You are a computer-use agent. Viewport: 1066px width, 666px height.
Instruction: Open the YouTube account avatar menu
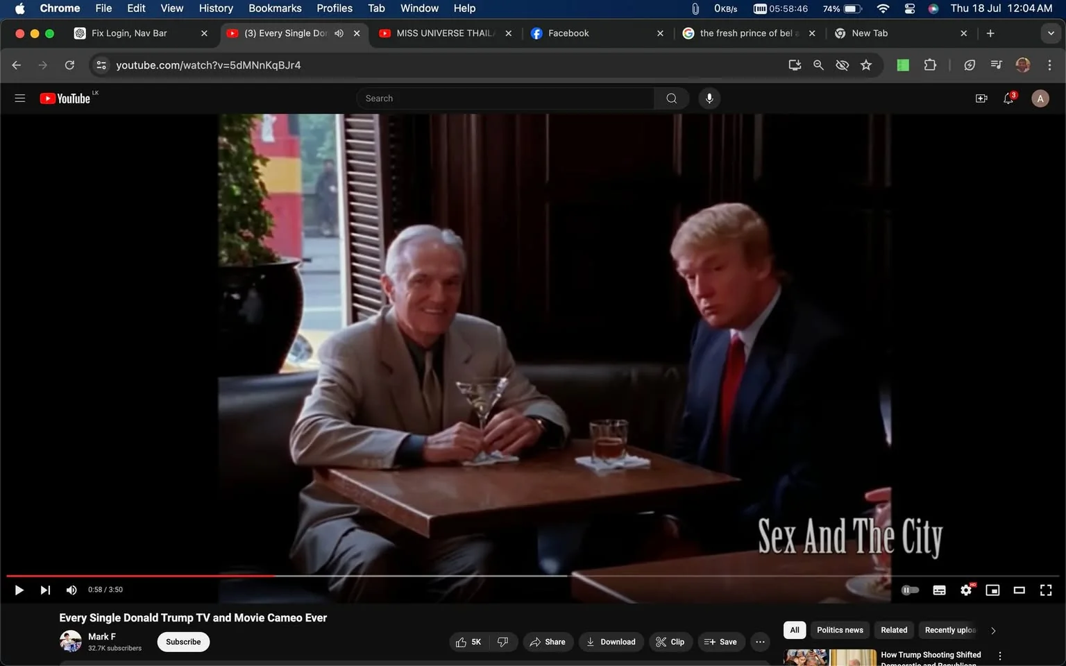[x=1040, y=99]
